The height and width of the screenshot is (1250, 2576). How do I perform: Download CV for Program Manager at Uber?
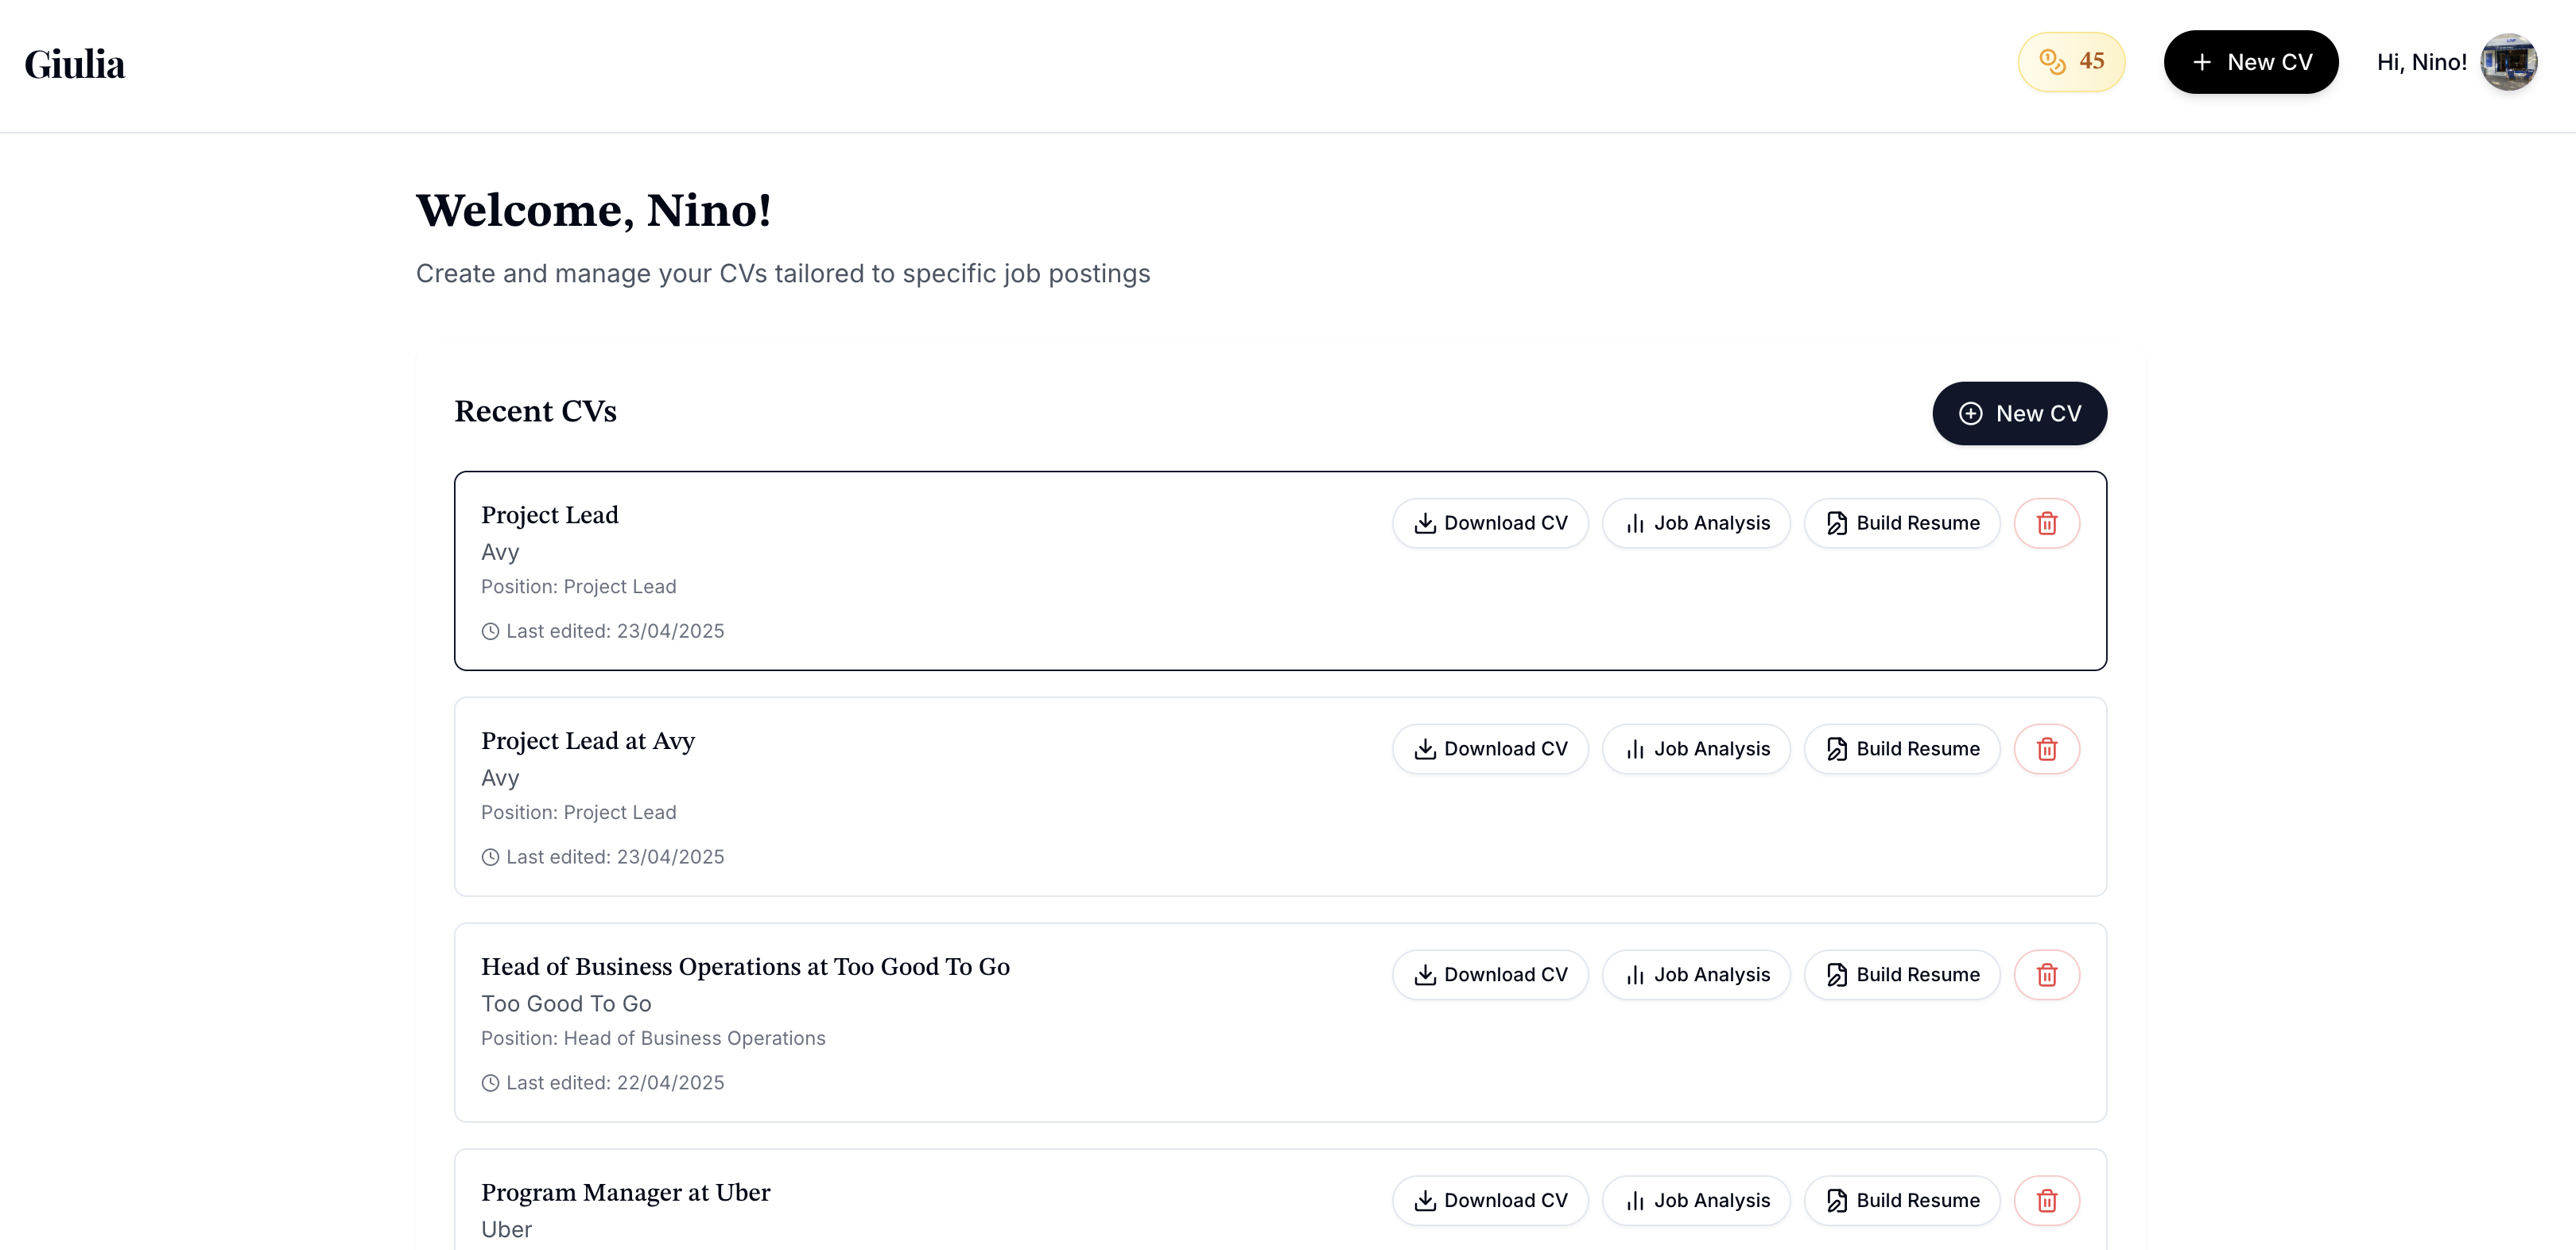(x=1490, y=1200)
